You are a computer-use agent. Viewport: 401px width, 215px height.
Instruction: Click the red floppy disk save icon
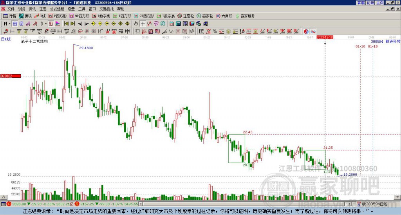point(192,24)
